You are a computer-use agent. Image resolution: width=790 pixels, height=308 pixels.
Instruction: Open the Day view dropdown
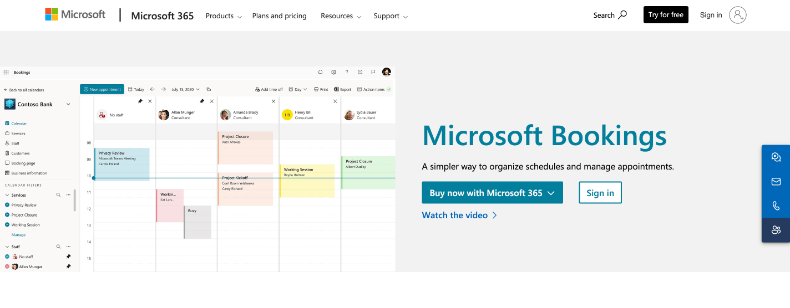coord(298,89)
